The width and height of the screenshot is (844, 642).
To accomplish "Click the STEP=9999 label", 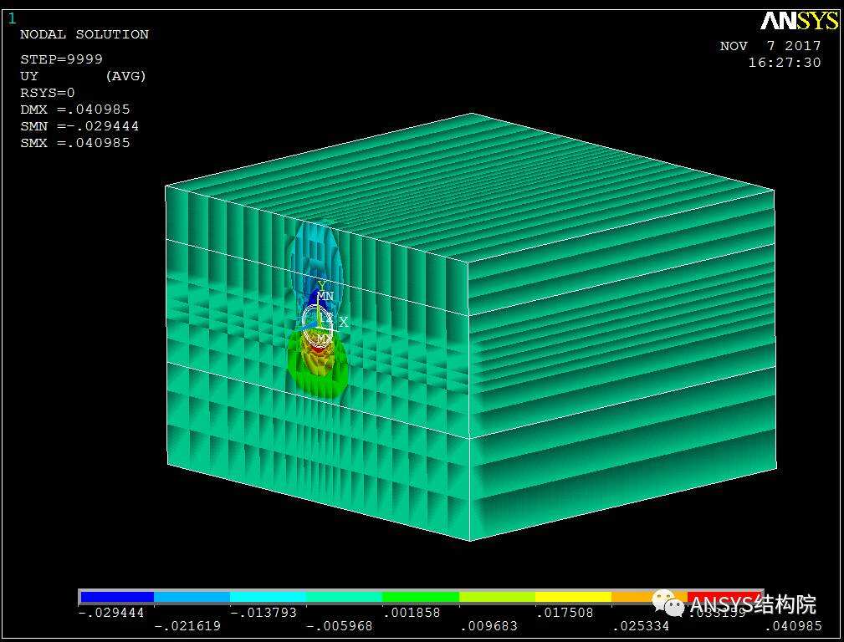I will (x=61, y=59).
